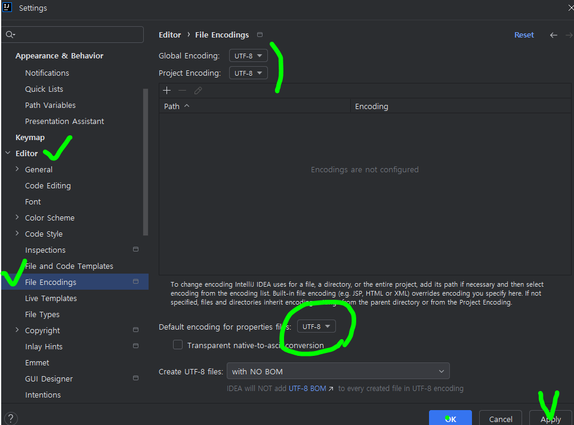The image size is (574, 425).
Task: Open Presentation Assistant settings page
Action: [64, 121]
